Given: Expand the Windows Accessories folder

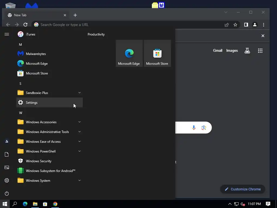Looking at the screenshot, I should pos(50,122).
